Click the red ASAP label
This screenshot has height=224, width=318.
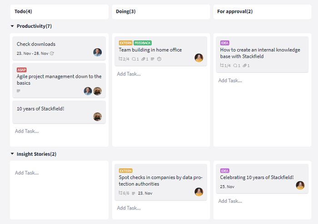tap(22, 70)
